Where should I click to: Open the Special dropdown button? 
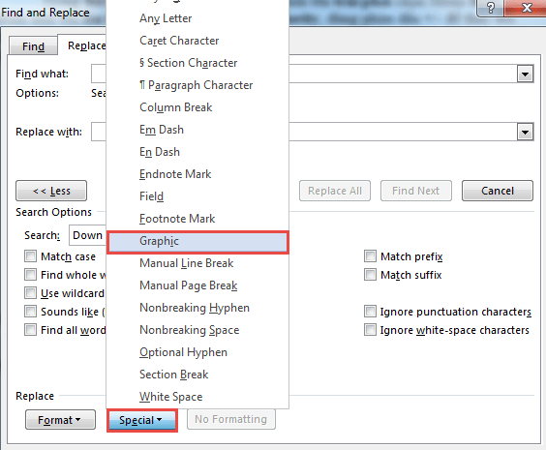[x=142, y=420]
